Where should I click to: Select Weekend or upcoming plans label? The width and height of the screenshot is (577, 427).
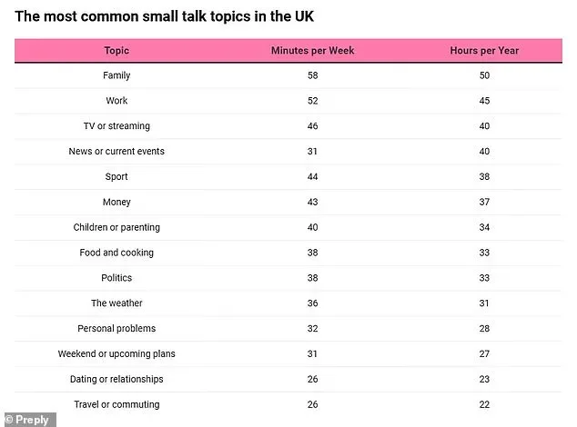click(116, 353)
